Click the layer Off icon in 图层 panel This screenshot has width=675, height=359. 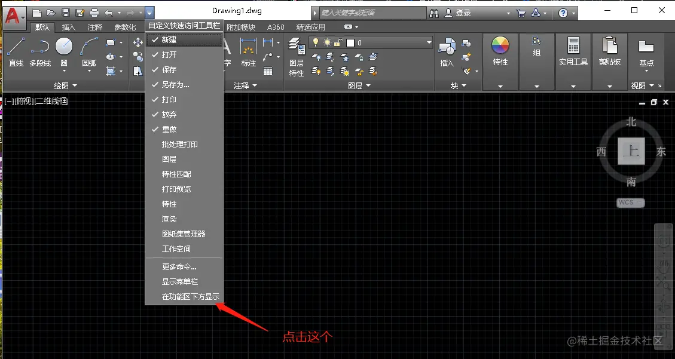click(316, 57)
